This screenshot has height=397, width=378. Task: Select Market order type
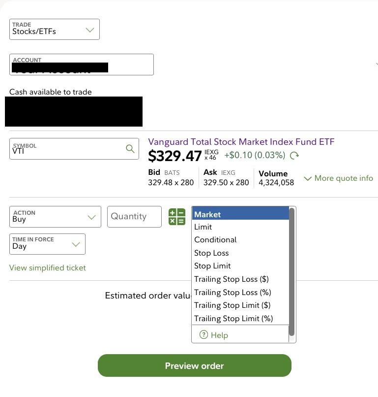click(x=240, y=214)
